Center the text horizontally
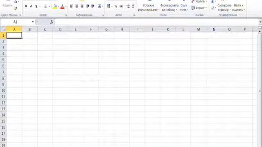The image size is (262, 147). [77, 7]
